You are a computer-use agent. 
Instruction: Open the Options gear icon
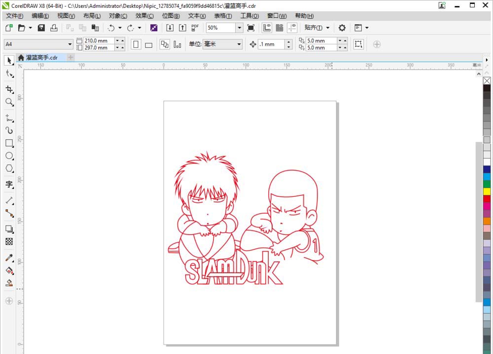[342, 28]
